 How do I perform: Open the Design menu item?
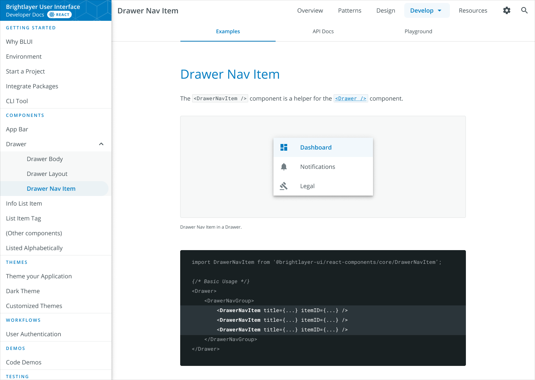pyautogui.click(x=386, y=10)
